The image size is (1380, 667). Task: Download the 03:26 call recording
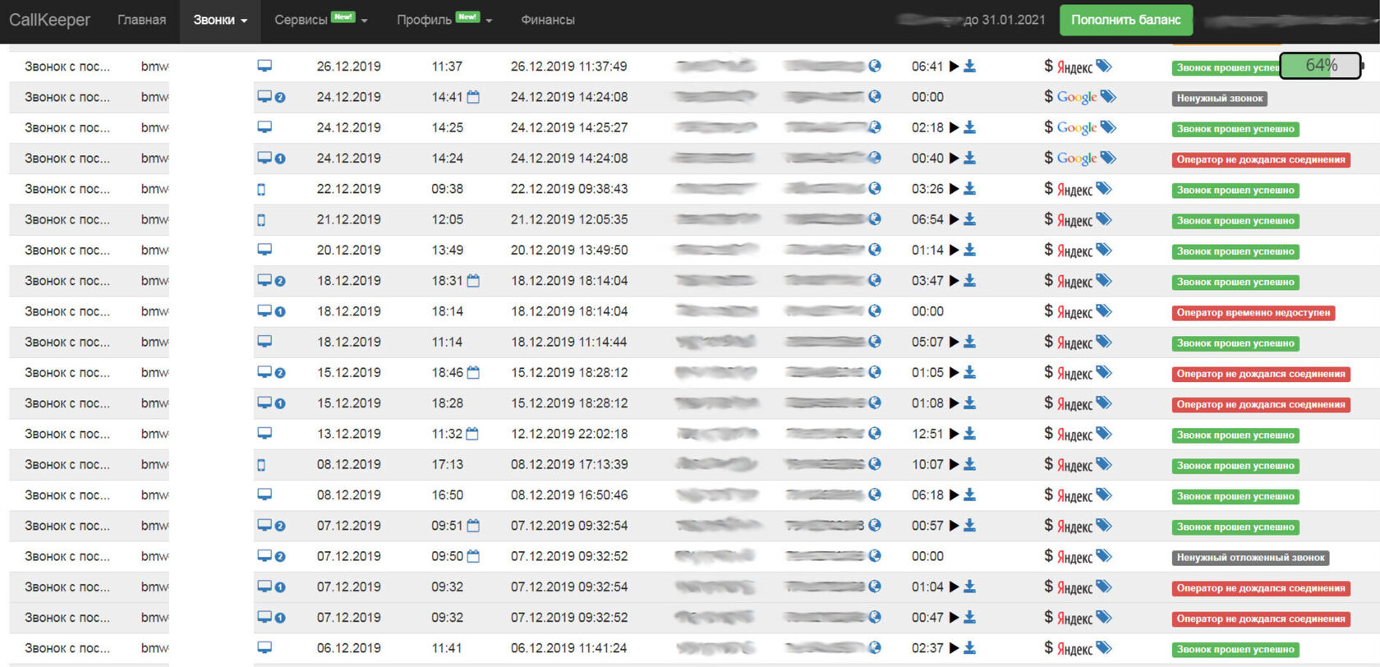pos(969,189)
